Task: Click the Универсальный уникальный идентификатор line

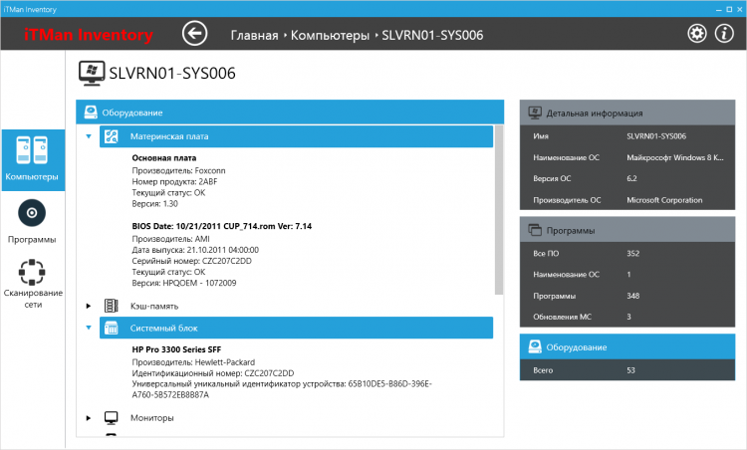Action: coord(282,389)
